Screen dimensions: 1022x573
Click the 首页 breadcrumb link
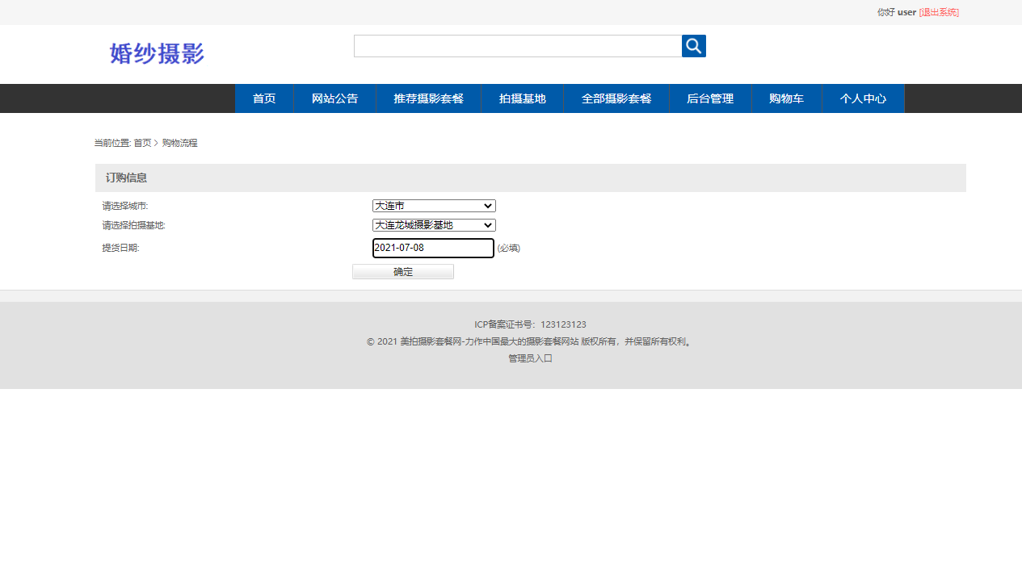pyautogui.click(x=143, y=142)
